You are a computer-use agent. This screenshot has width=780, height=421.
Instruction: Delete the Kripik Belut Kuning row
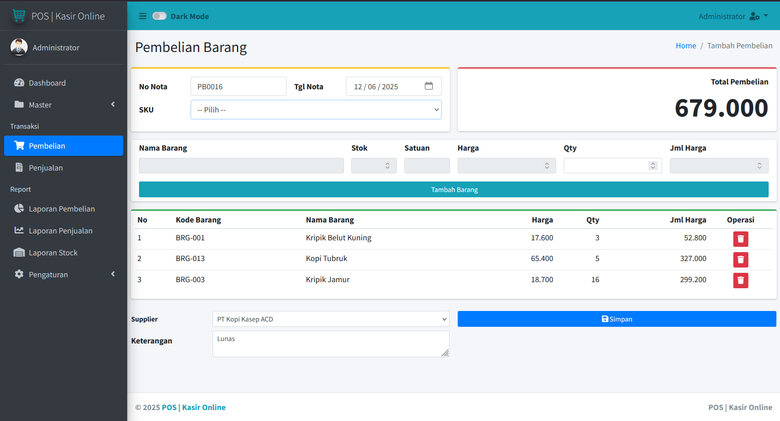coord(741,239)
